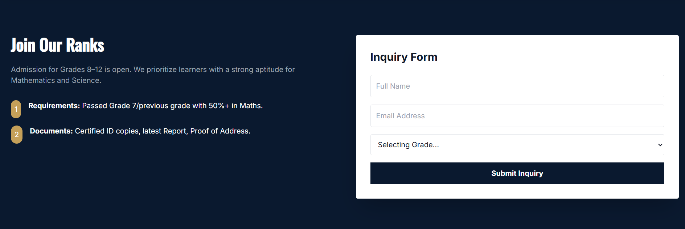685x229 pixels.
Task: Click the admissions description paragraph
Action: pyautogui.click(x=152, y=75)
